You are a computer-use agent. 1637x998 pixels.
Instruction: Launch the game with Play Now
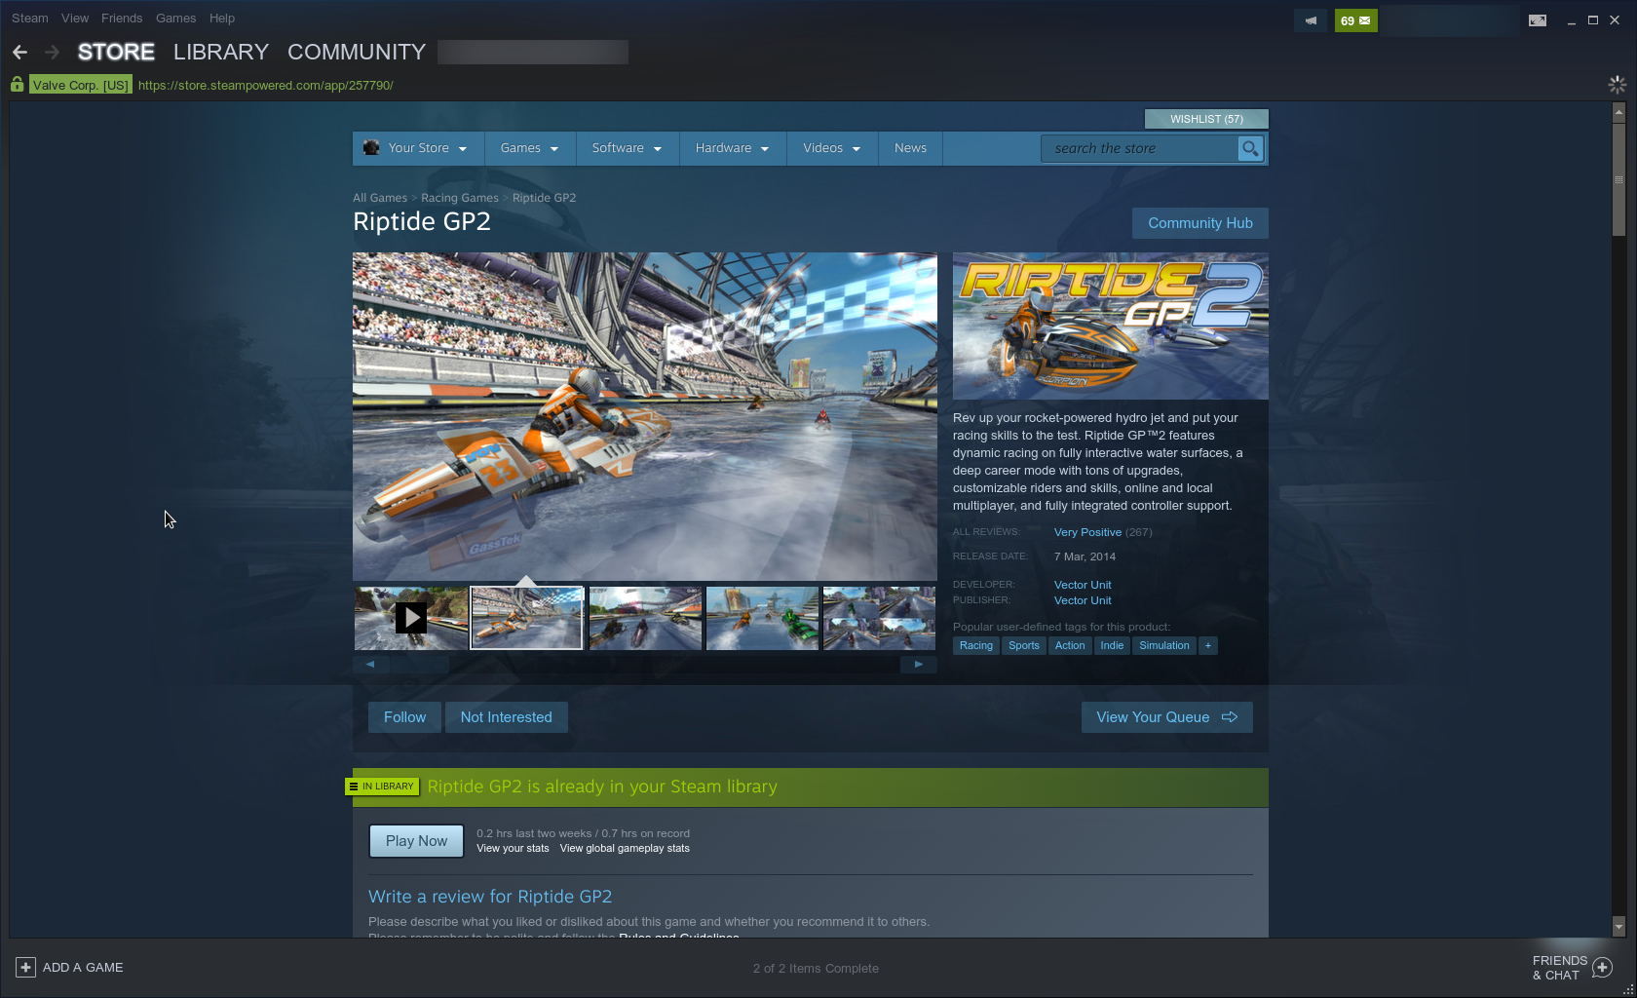click(x=416, y=841)
